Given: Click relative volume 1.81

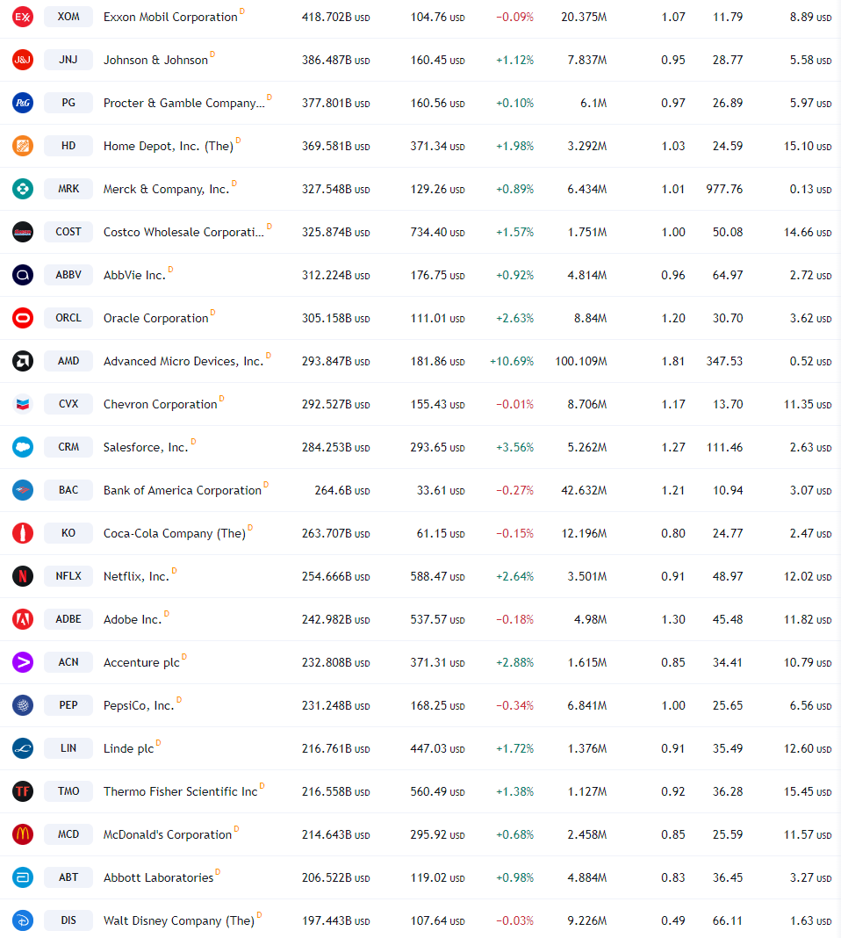Looking at the screenshot, I should [673, 362].
